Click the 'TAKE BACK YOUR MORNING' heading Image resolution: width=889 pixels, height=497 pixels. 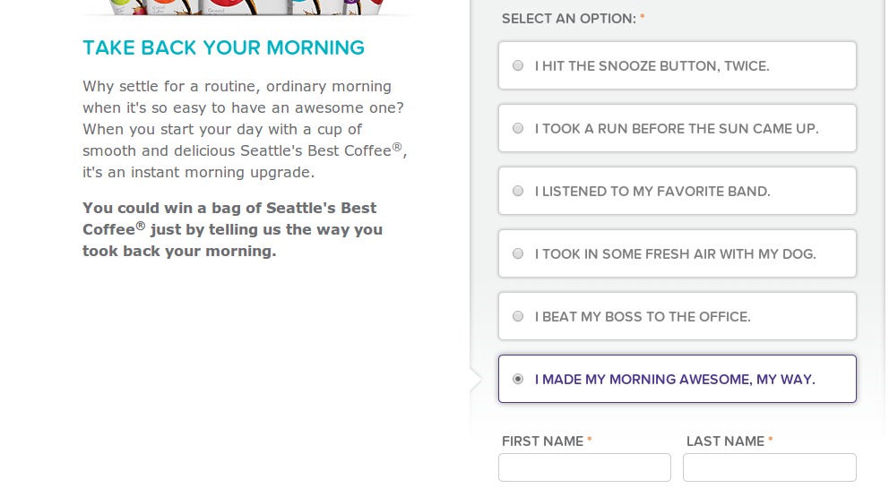[223, 48]
